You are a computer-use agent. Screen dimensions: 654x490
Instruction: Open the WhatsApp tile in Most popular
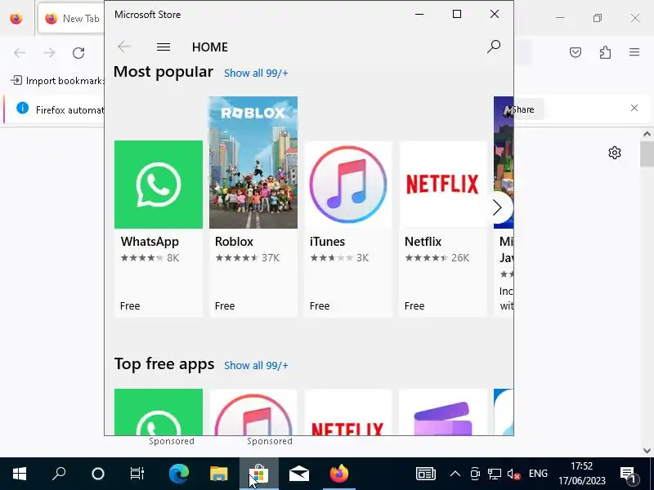tap(159, 229)
